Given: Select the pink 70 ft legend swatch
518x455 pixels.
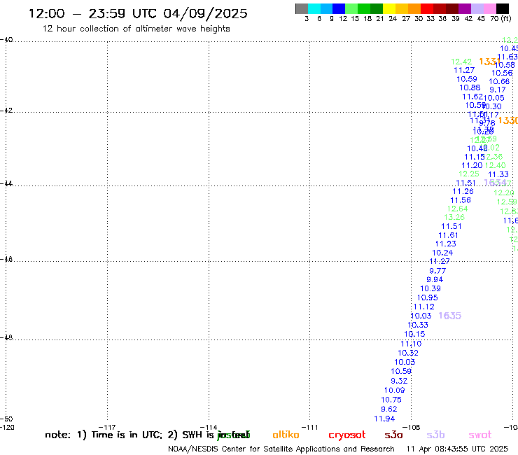Looking at the screenshot, I should [x=489, y=8].
